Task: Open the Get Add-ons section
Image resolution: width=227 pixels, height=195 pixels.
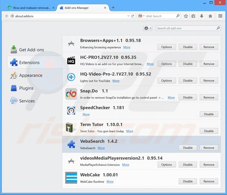Action: 35,50
